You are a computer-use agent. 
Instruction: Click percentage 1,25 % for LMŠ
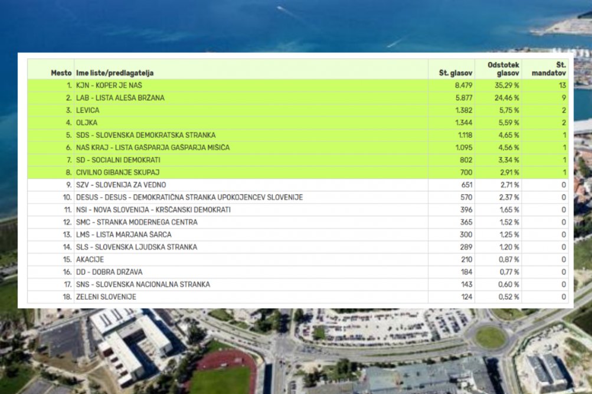click(x=509, y=235)
